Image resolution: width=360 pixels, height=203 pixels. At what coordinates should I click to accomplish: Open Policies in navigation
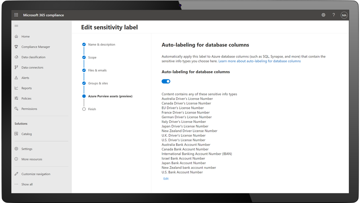pos(26,98)
